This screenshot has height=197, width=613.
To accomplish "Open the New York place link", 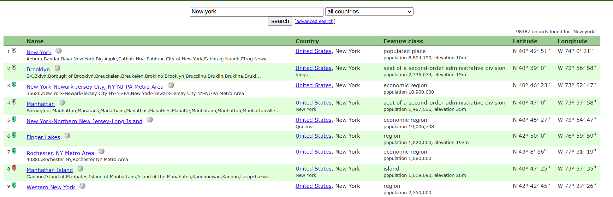I will point(39,52).
